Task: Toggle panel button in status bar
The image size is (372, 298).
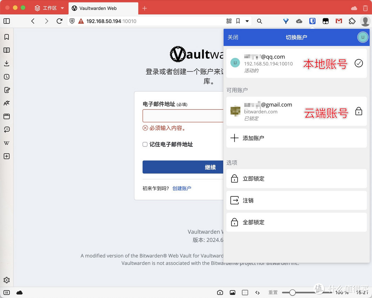Action: pos(7,292)
